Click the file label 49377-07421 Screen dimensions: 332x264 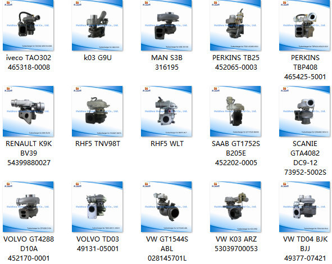[x=305, y=258]
